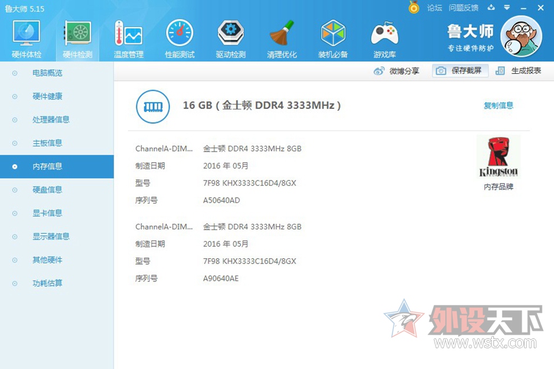This screenshot has height=369, width=554.
Task: Click serial number A50640AD
Action: click(x=222, y=200)
